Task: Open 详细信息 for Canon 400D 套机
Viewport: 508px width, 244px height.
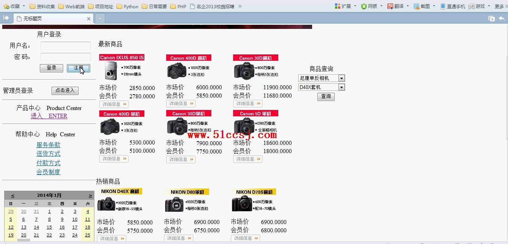Action: click(x=181, y=104)
